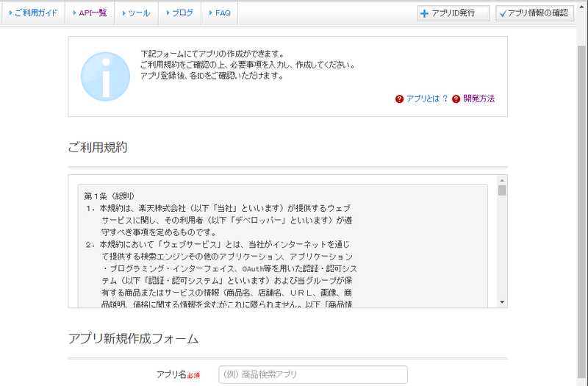The height and width of the screenshot is (386, 588).
Task: Click the line starting ご利用規約をご確認の上
Action: tap(248, 65)
